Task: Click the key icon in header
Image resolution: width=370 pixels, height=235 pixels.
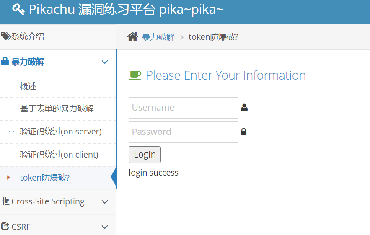Action: point(18,9)
